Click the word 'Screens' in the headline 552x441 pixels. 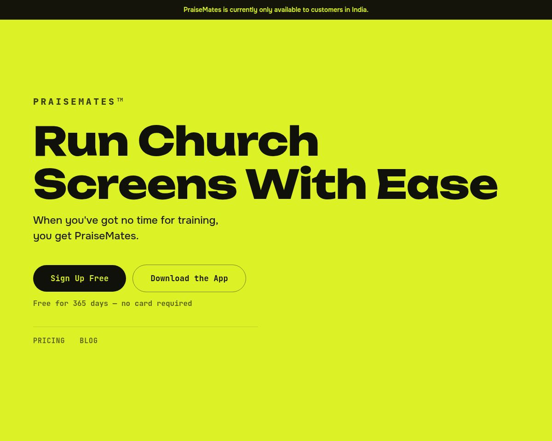pos(135,185)
